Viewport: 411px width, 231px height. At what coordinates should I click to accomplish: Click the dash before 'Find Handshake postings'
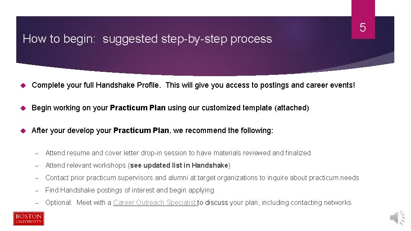[x=37, y=191]
